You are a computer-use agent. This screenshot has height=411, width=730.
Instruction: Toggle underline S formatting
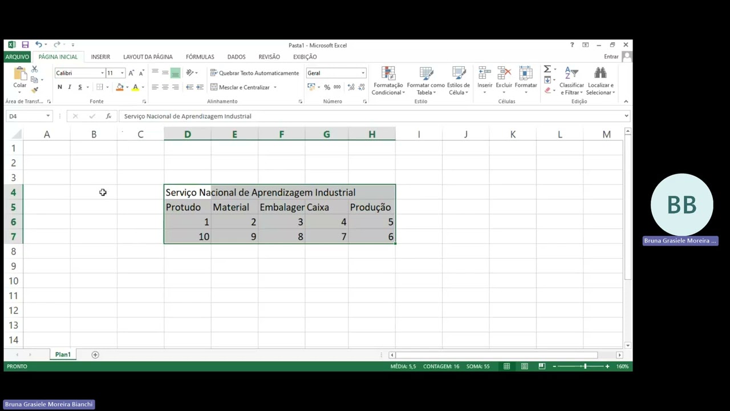click(80, 87)
